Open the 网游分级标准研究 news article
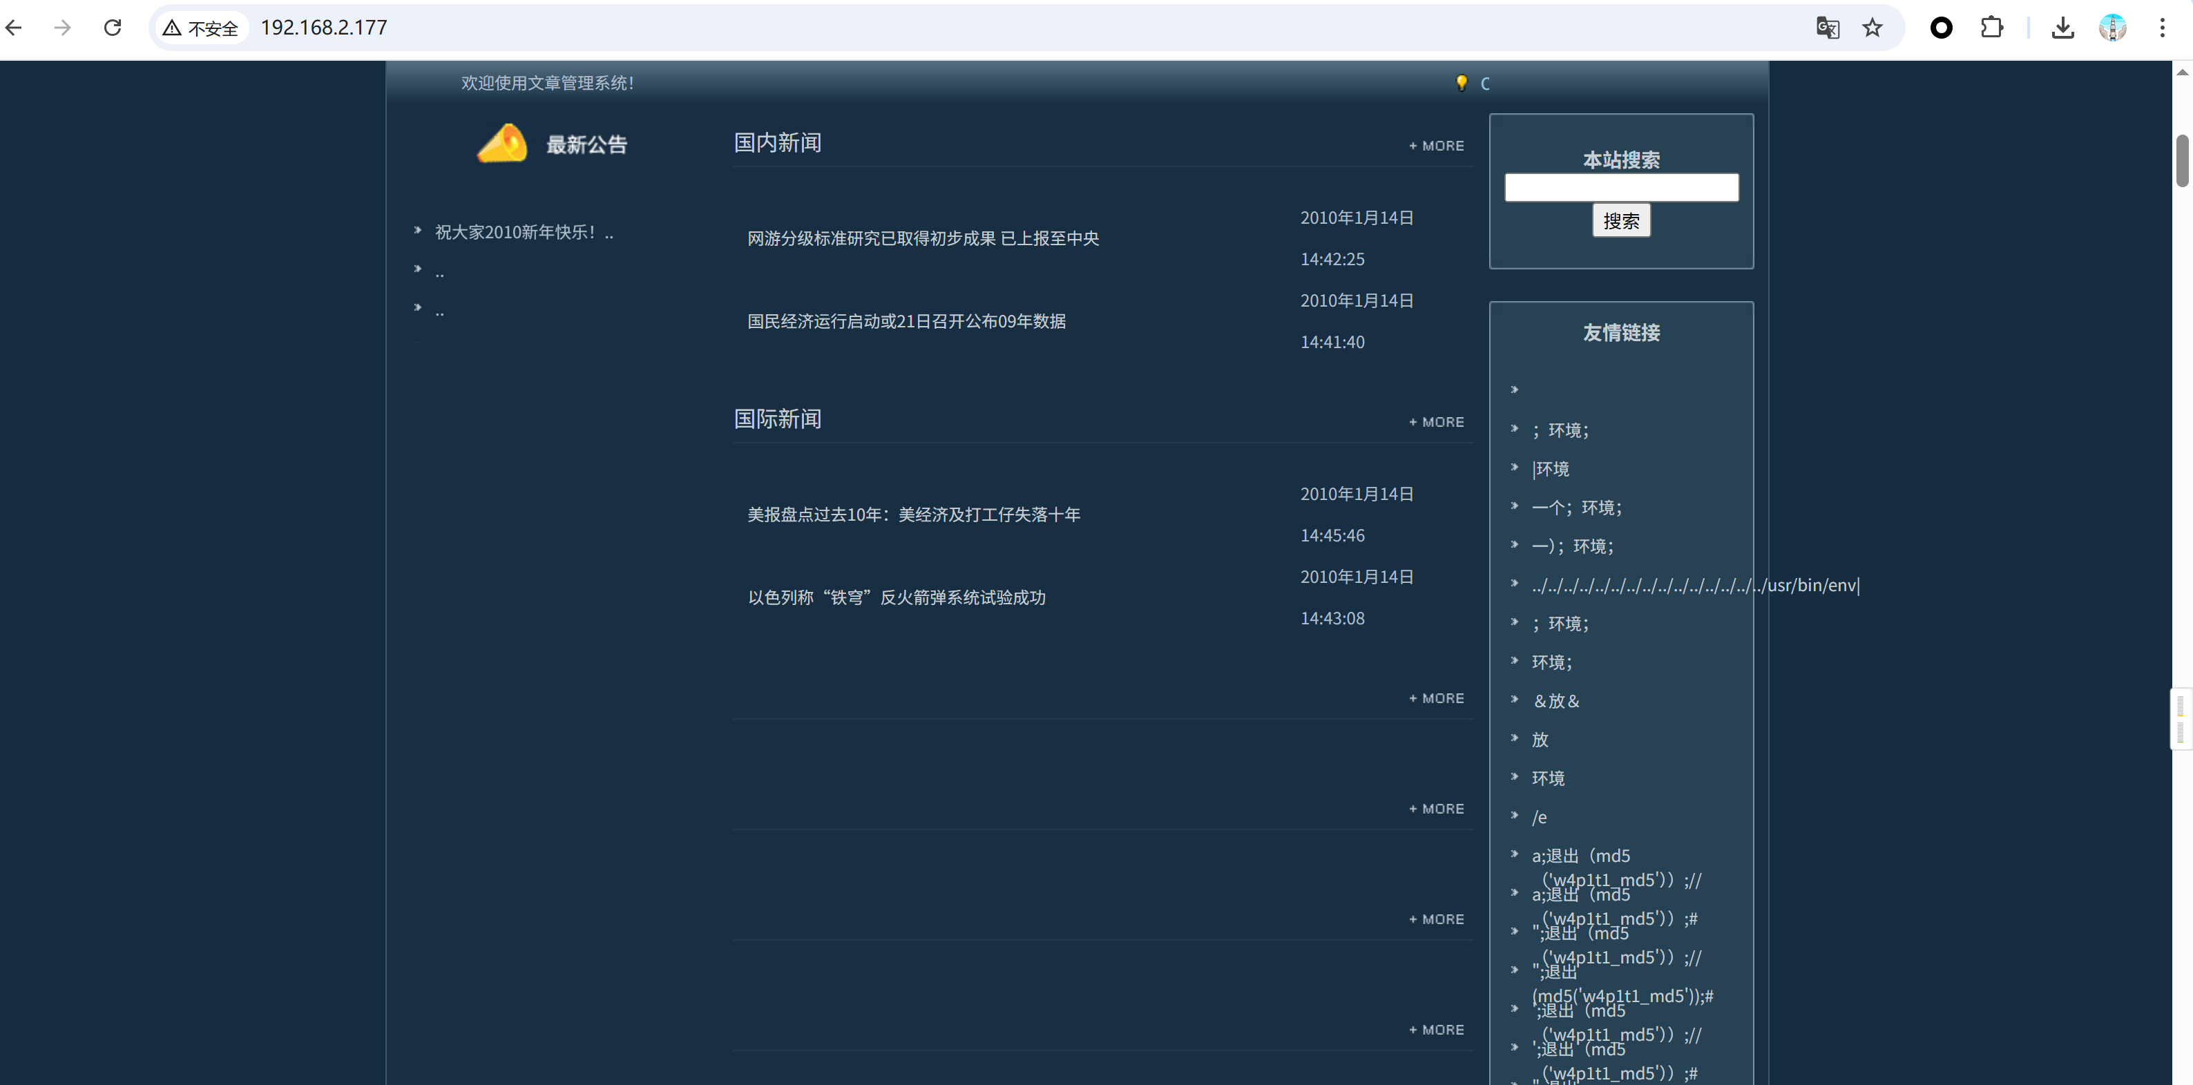Image resolution: width=2193 pixels, height=1085 pixels. pyautogui.click(x=923, y=238)
